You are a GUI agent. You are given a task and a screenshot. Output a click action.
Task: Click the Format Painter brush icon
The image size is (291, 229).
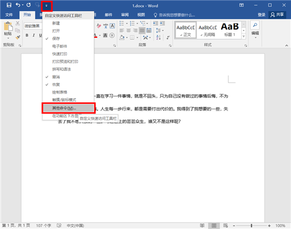pos(17,37)
